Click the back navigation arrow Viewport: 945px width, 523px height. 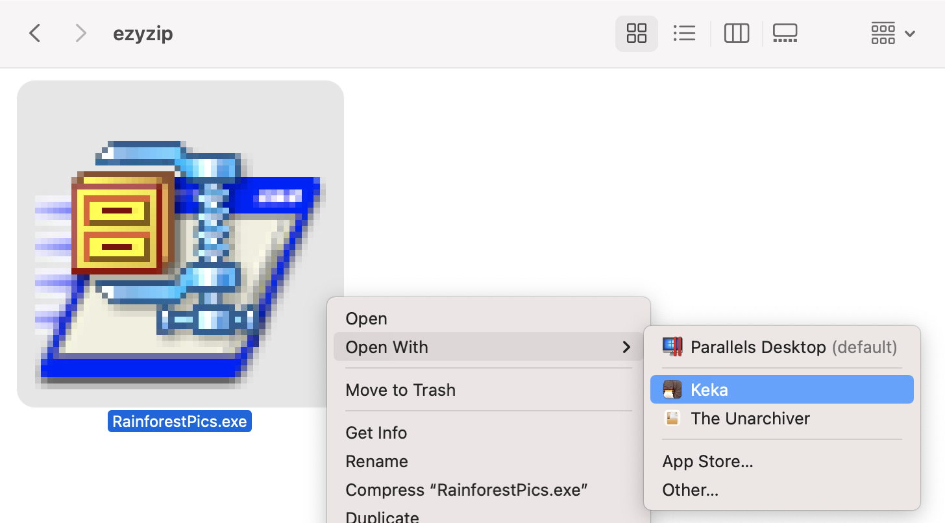pyautogui.click(x=34, y=33)
